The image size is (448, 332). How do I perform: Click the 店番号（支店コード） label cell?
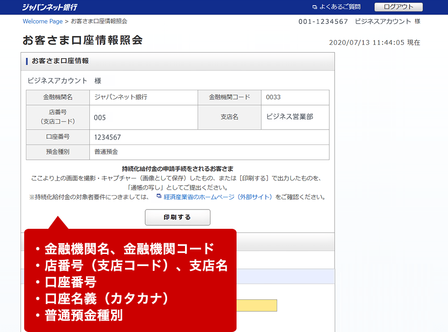pyautogui.click(x=58, y=117)
